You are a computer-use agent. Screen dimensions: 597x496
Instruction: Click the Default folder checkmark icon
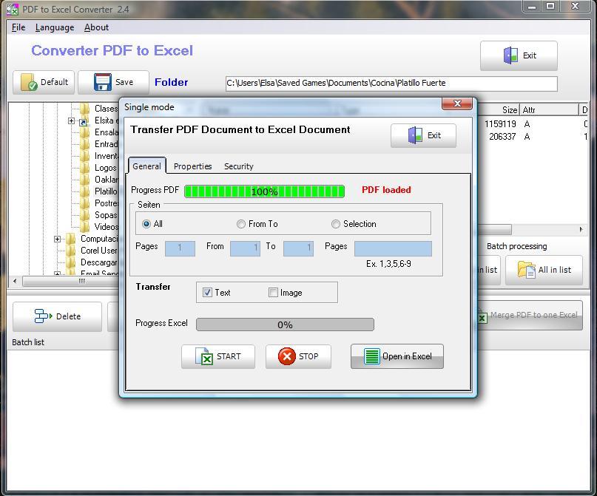pos(29,82)
